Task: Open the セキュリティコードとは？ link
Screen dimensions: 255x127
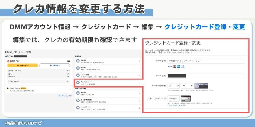Action: (x=177, y=105)
